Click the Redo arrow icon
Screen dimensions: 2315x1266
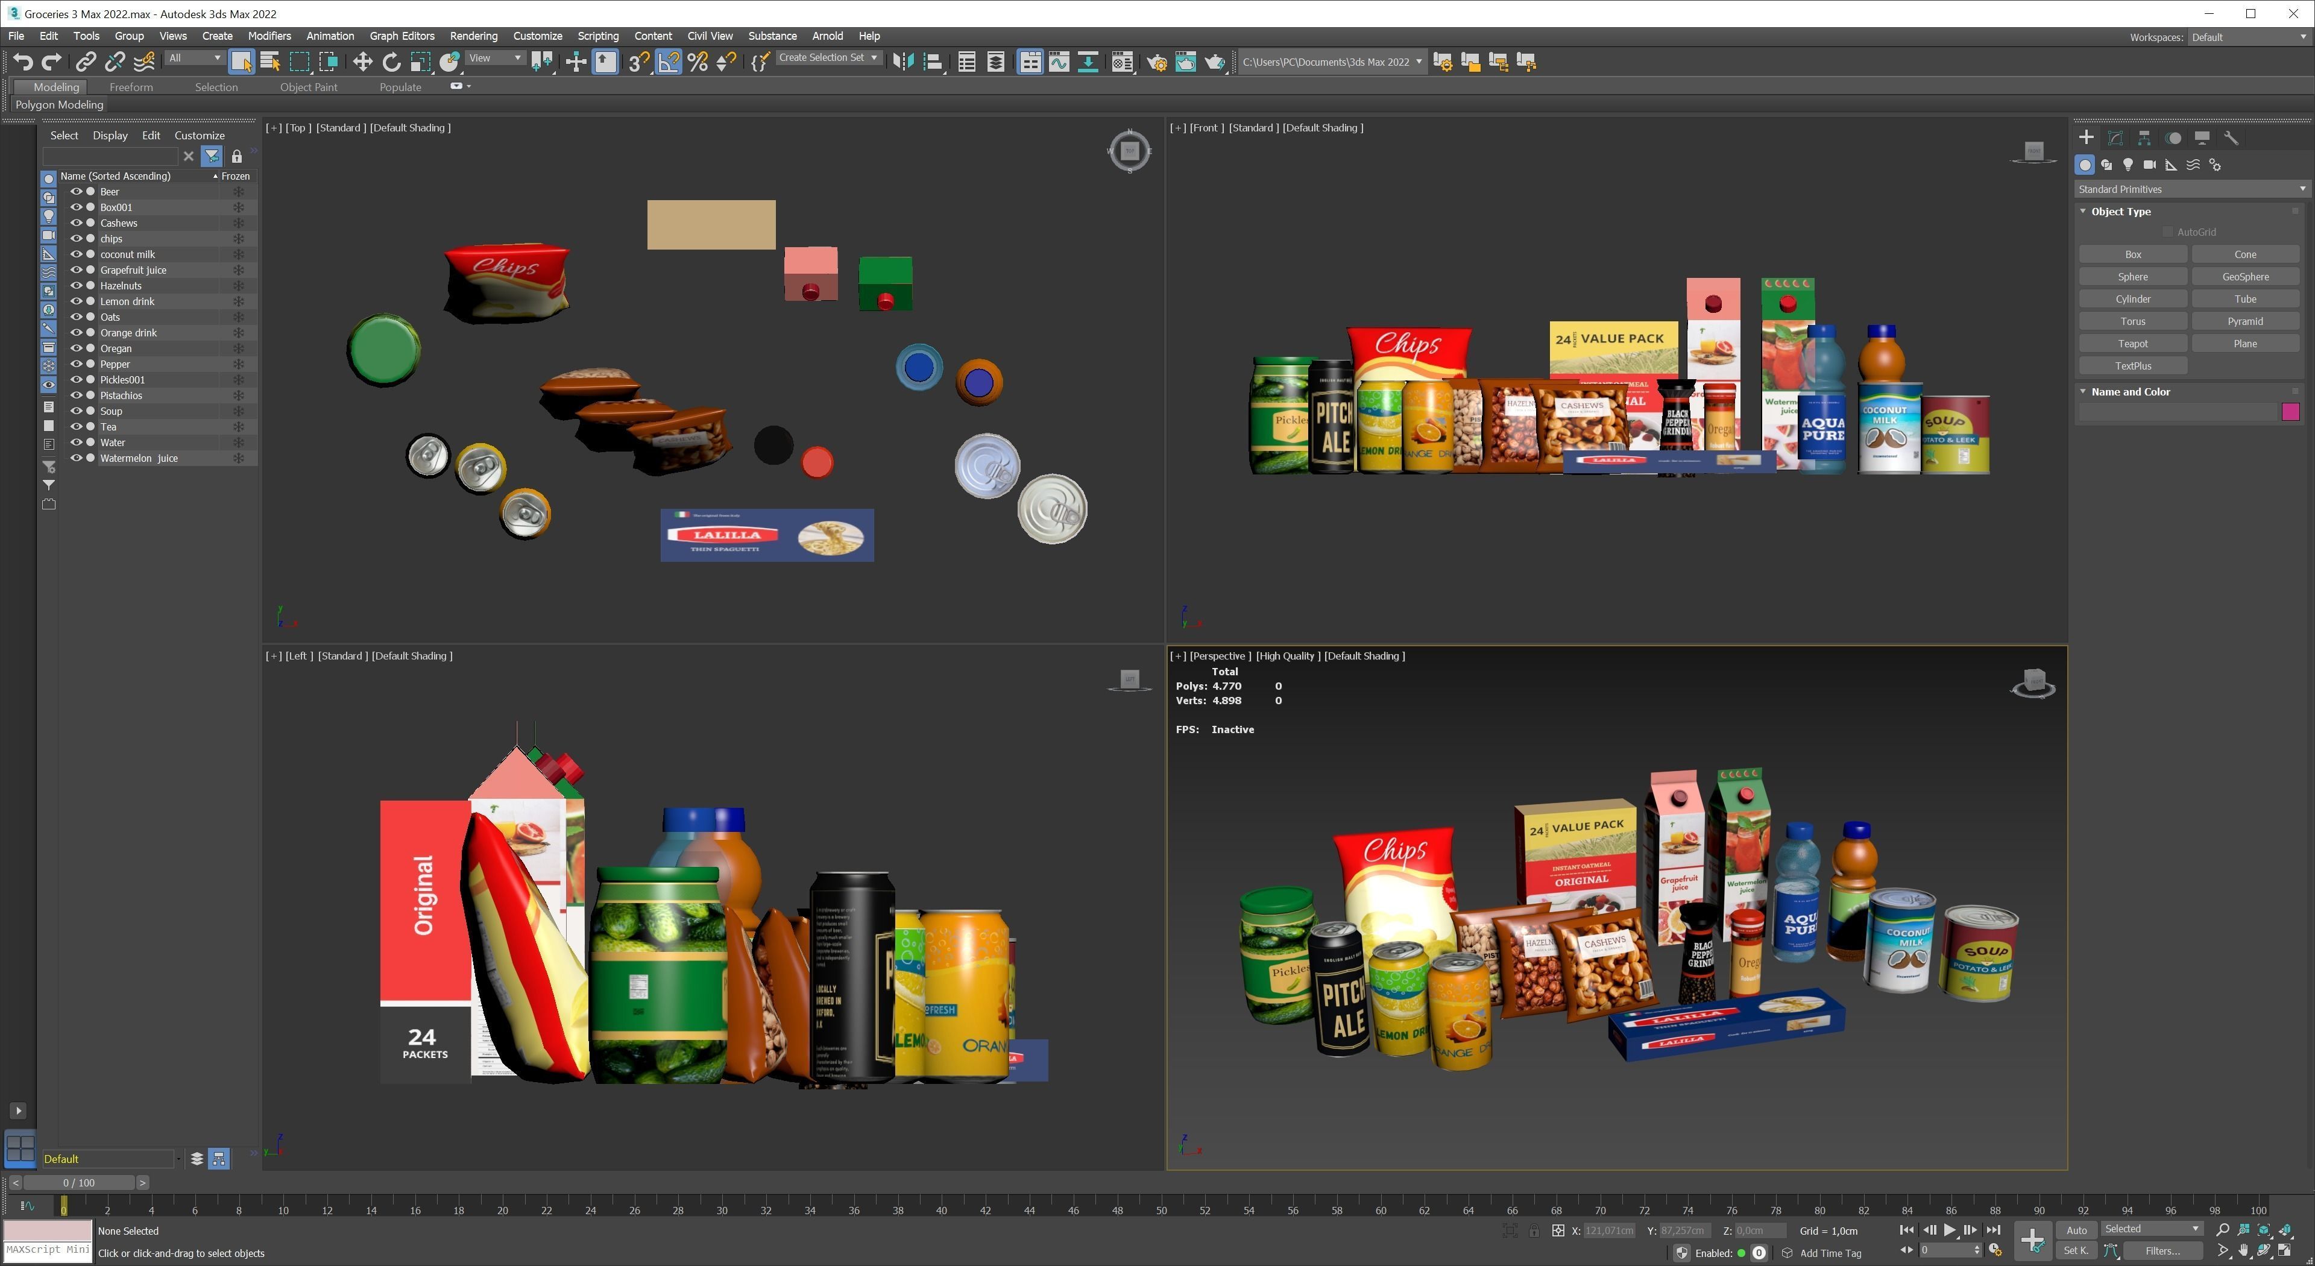click(x=51, y=62)
